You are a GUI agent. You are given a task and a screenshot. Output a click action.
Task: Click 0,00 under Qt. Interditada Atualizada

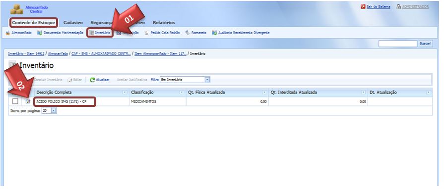pos(363,101)
